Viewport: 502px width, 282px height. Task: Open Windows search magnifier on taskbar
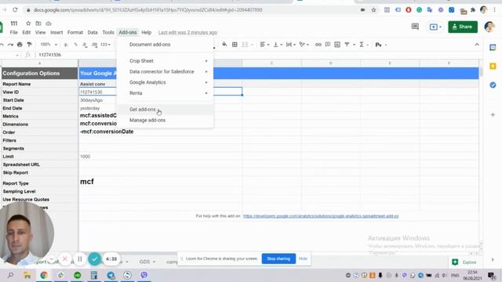tap(10, 275)
